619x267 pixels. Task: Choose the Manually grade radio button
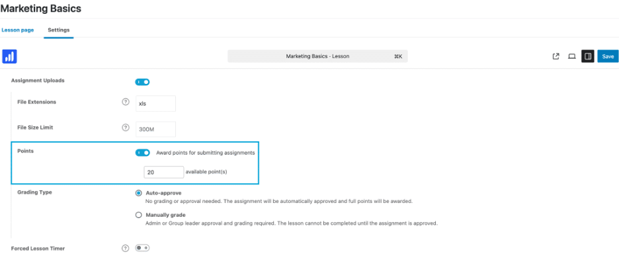pos(138,215)
